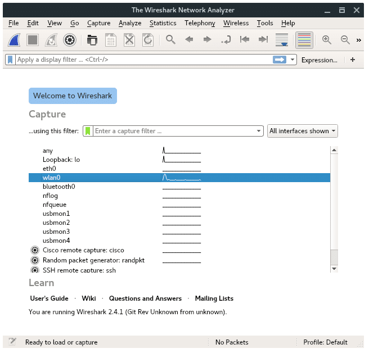The height and width of the screenshot is (353, 369).
Task: Open Wiki link
Action: click(x=89, y=298)
